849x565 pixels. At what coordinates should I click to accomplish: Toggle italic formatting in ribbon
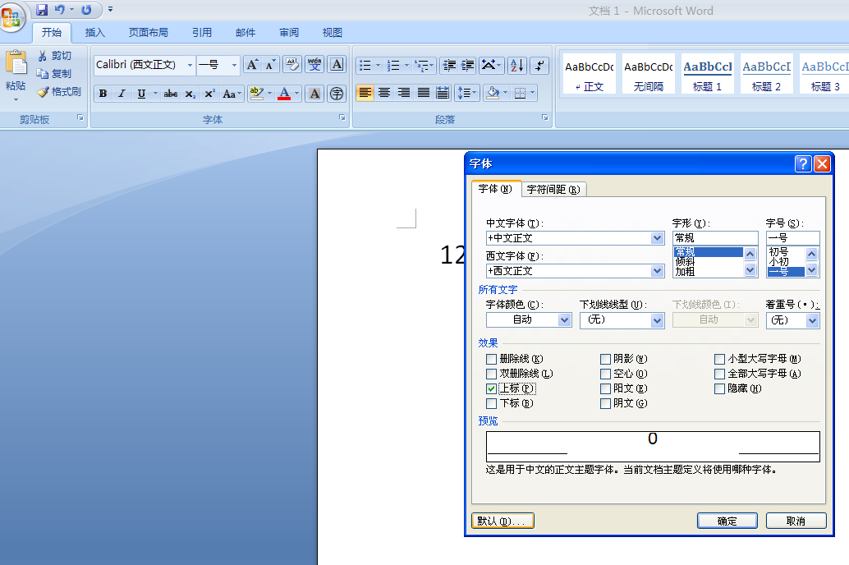point(122,94)
